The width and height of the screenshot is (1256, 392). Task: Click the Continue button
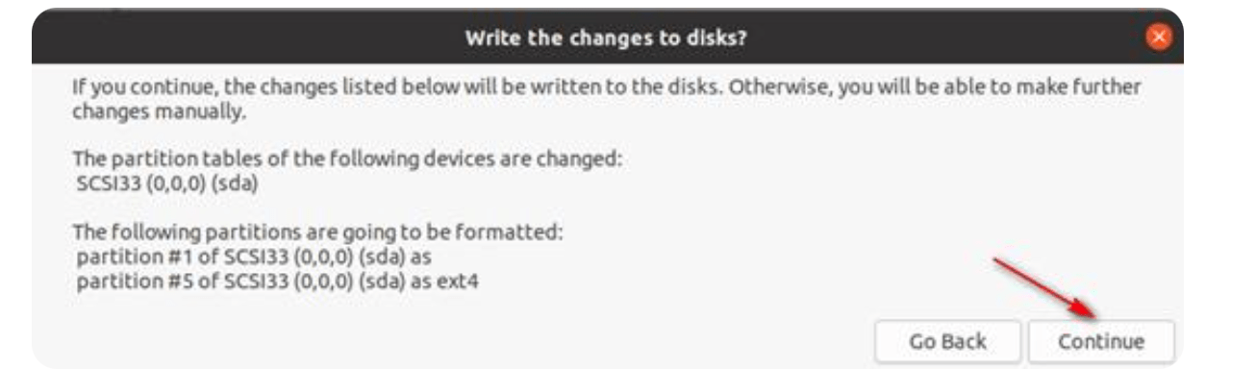(1100, 342)
